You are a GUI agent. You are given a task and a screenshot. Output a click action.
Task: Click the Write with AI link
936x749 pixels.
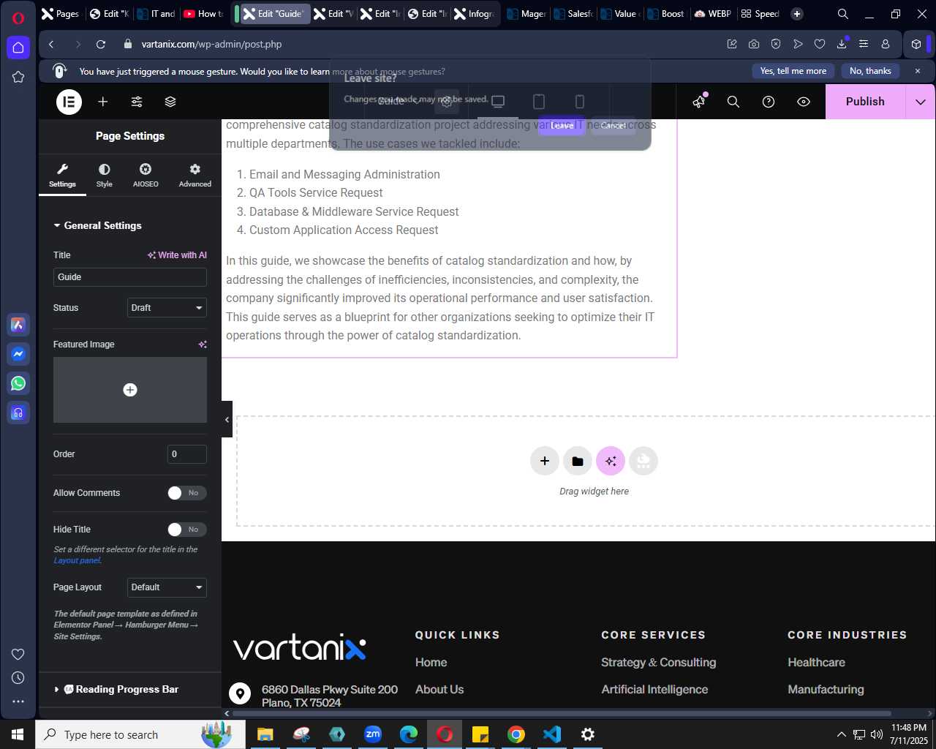tap(177, 255)
